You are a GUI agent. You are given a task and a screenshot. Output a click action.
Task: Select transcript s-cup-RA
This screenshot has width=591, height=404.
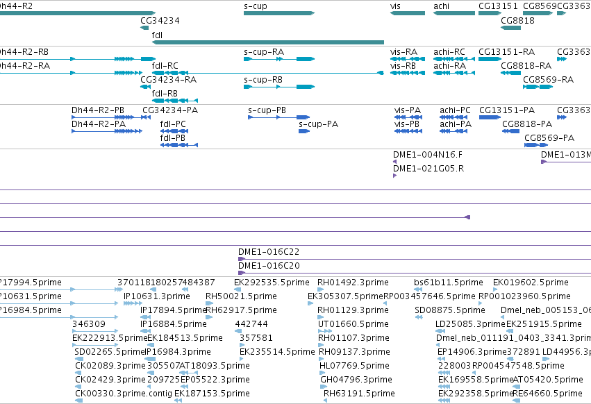pos(279,59)
